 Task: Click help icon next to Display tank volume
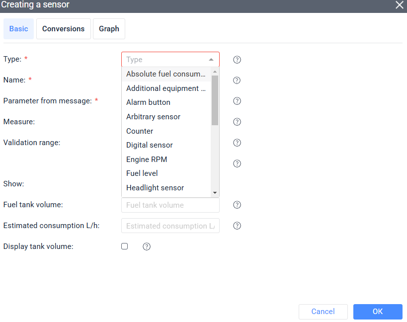147,246
